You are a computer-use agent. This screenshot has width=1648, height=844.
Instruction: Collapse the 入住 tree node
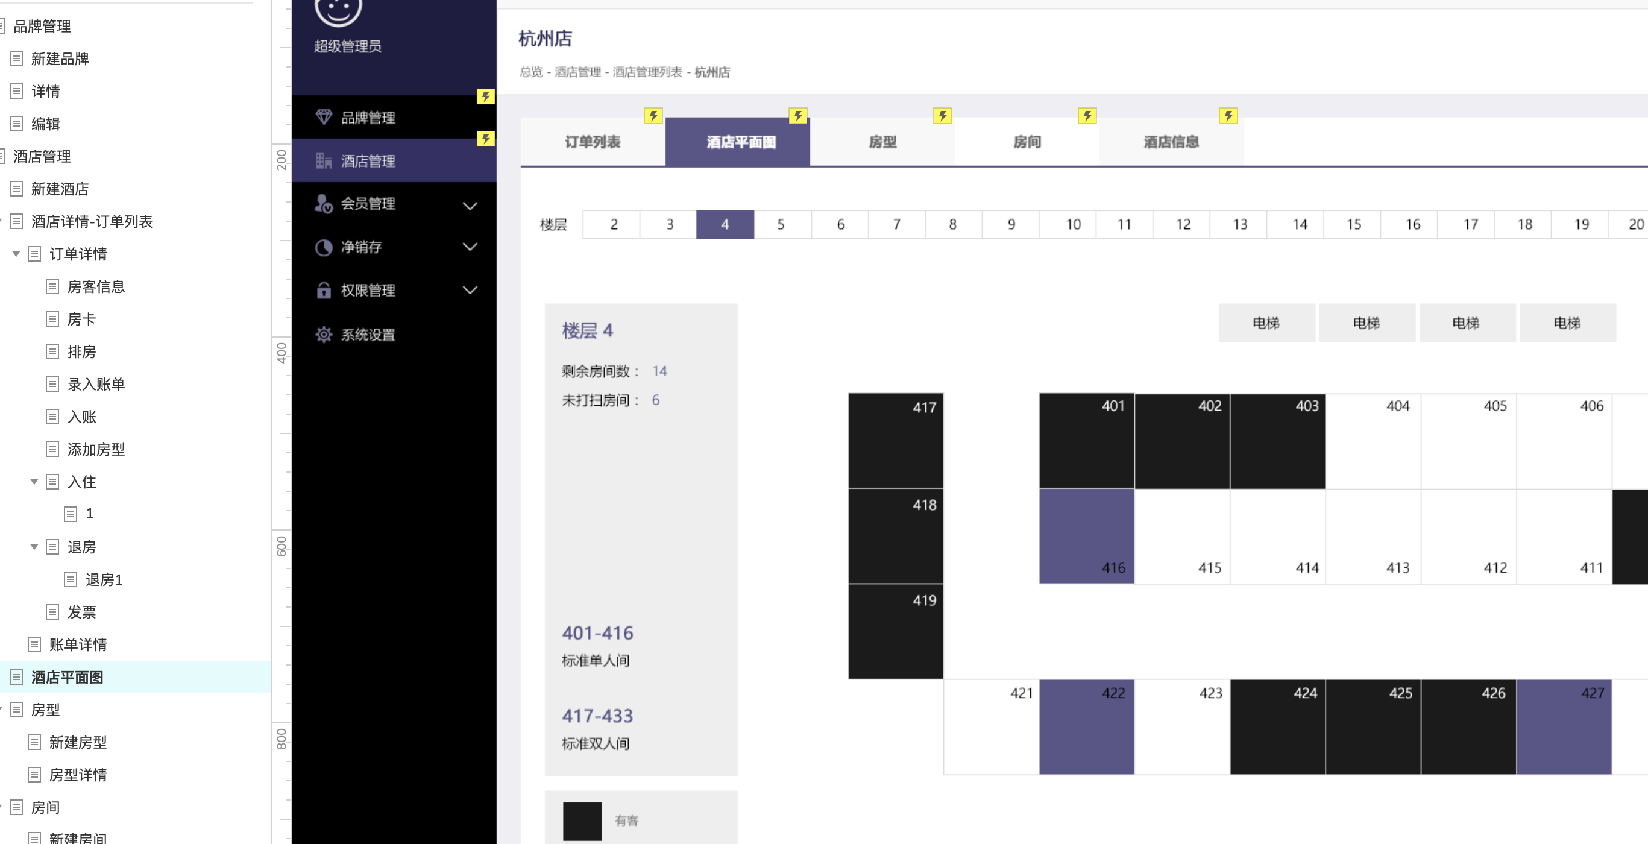click(34, 482)
